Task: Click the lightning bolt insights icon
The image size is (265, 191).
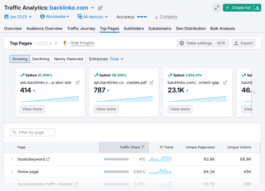Action: tap(65, 43)
